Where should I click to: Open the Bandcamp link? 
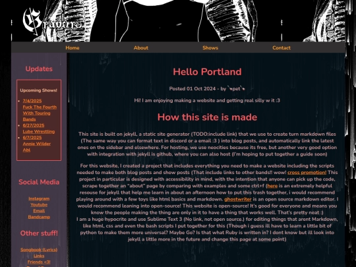click(39, 217)
